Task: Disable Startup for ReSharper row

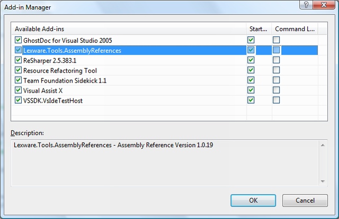Action: [251, 60]
